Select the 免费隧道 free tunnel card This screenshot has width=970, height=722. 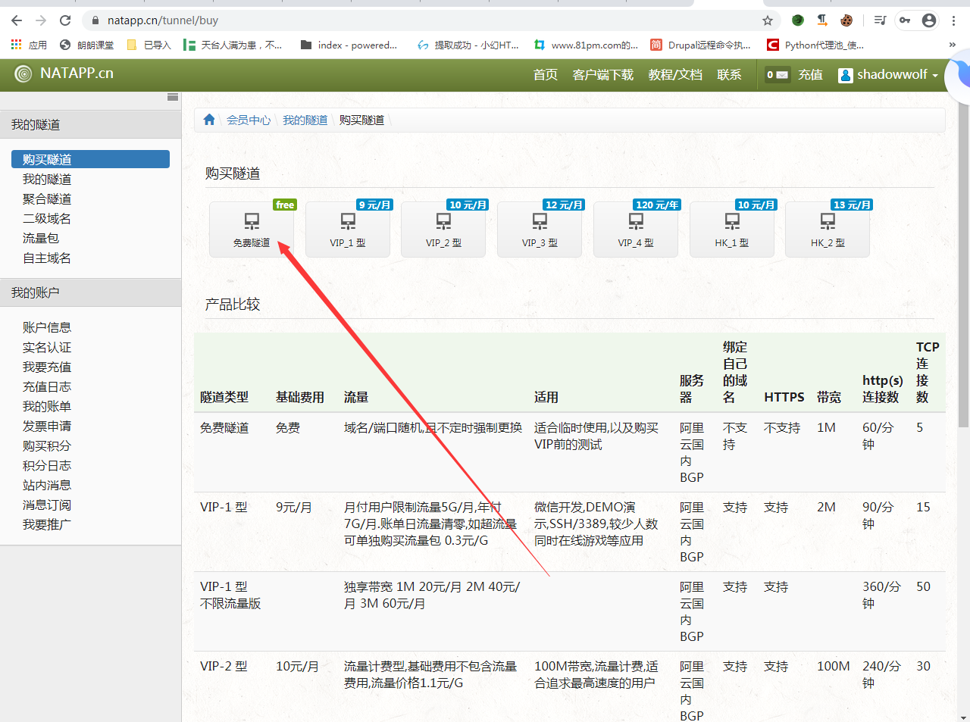click(252, 230)
